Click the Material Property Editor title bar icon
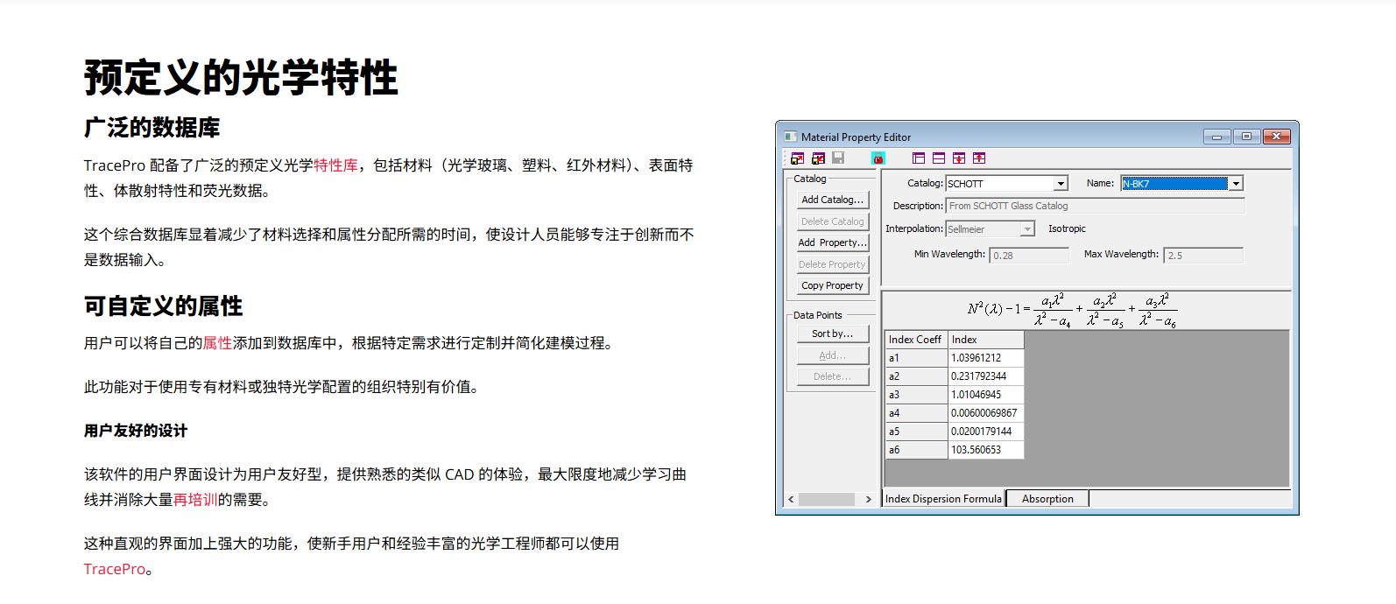The height and width of the screenshot is (604, 1396). 790,137
